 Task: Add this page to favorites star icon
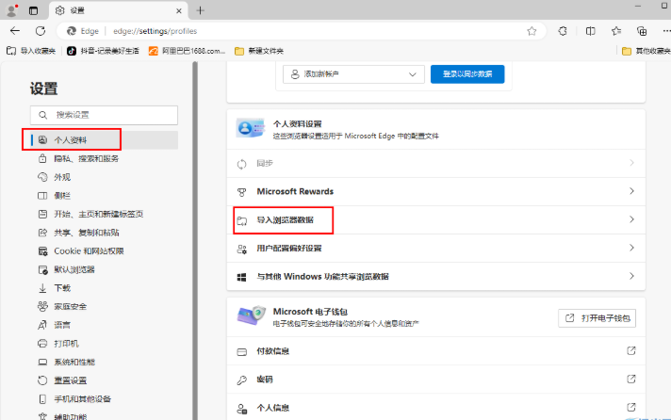coord(532,31)
